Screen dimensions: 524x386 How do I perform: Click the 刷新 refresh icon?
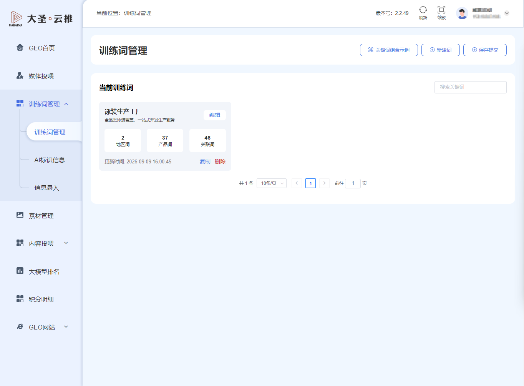423,10
